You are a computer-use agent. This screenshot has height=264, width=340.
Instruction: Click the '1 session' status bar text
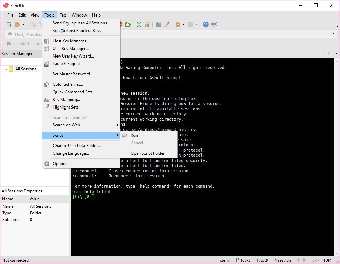coord(283,260)
